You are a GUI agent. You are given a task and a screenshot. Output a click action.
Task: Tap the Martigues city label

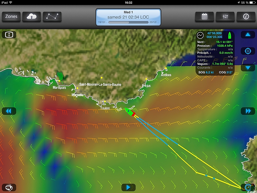coord(59,88)
